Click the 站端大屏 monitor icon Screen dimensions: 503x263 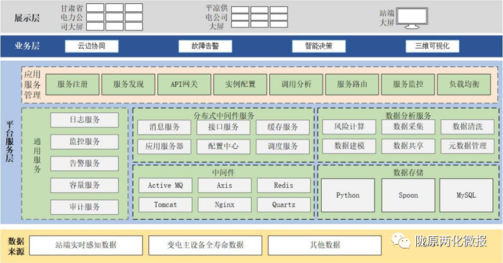(412, 18)
